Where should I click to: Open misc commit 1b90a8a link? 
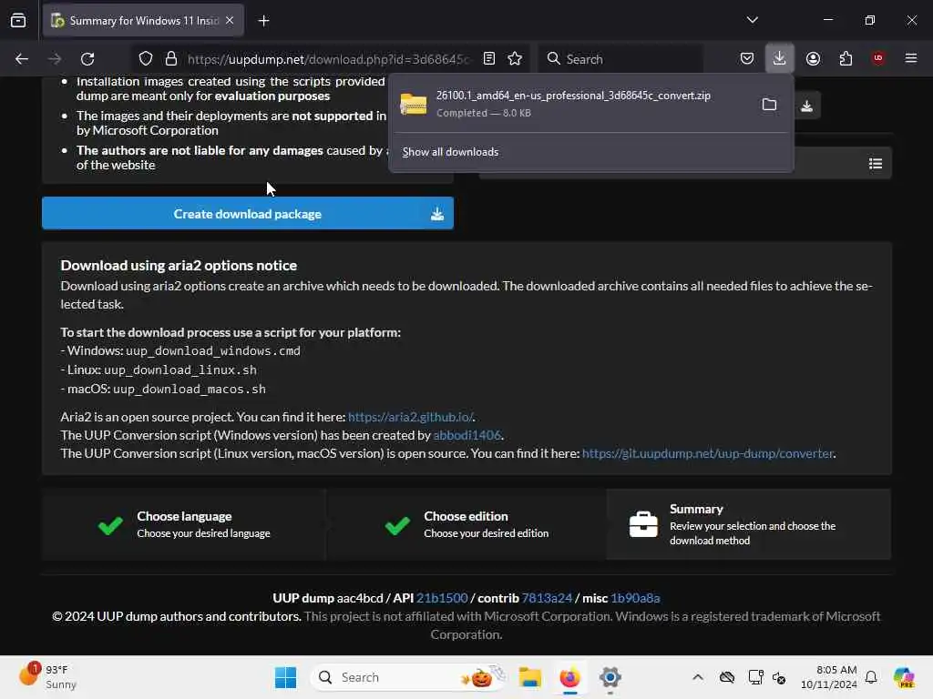coord(635,598)
